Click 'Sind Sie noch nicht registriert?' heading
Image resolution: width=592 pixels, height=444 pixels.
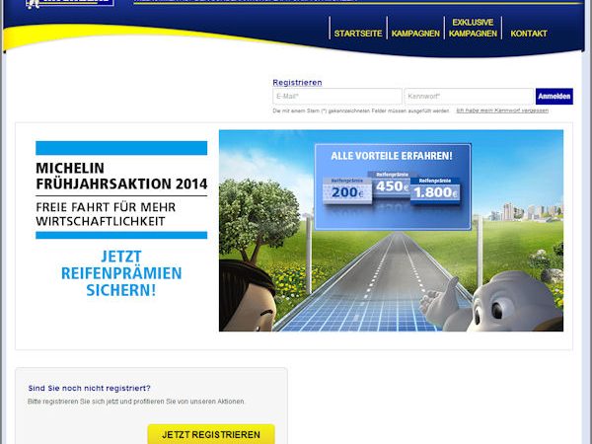click(89, 388)
